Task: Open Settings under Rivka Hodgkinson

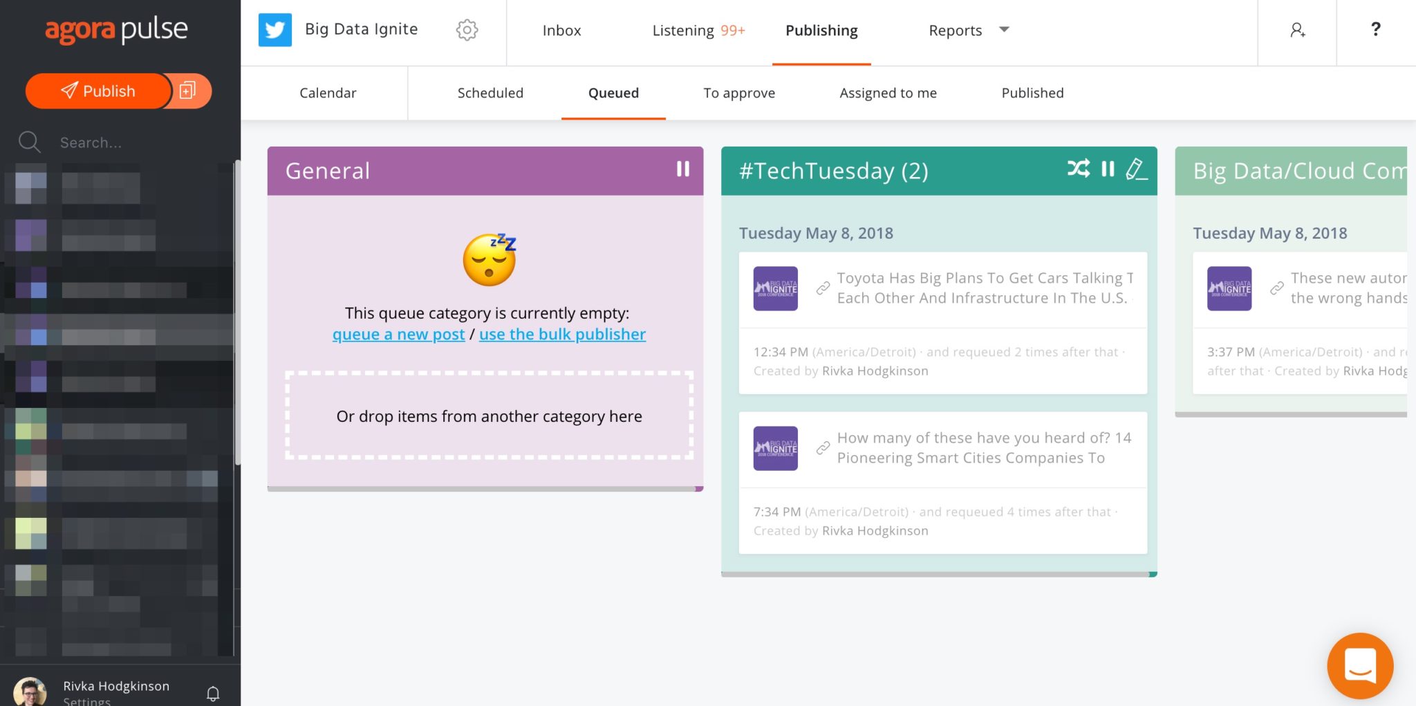Action: coord(86,701)
